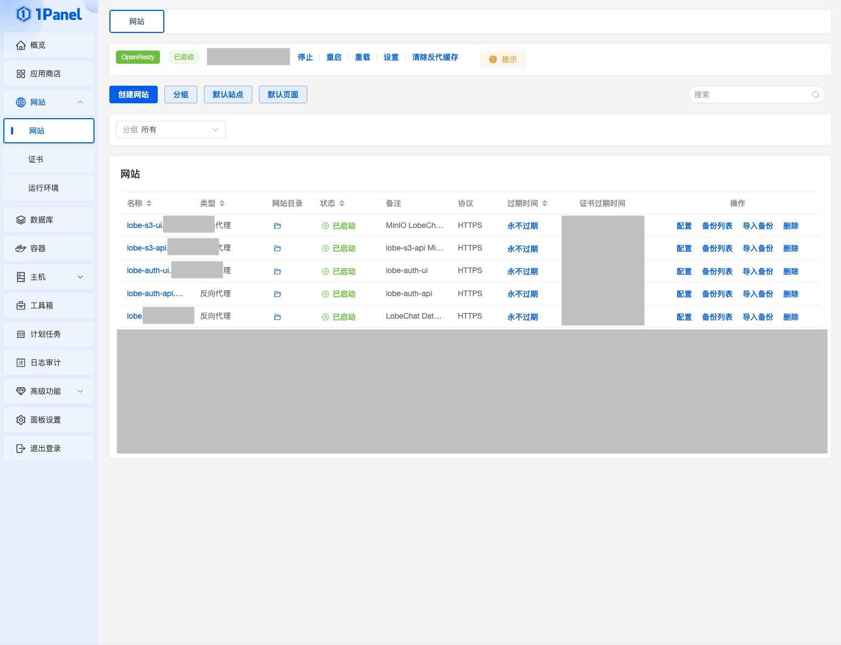
Task: Open OpenResty 设置 link
Action: pyautogui.click(x=391, y=57)
